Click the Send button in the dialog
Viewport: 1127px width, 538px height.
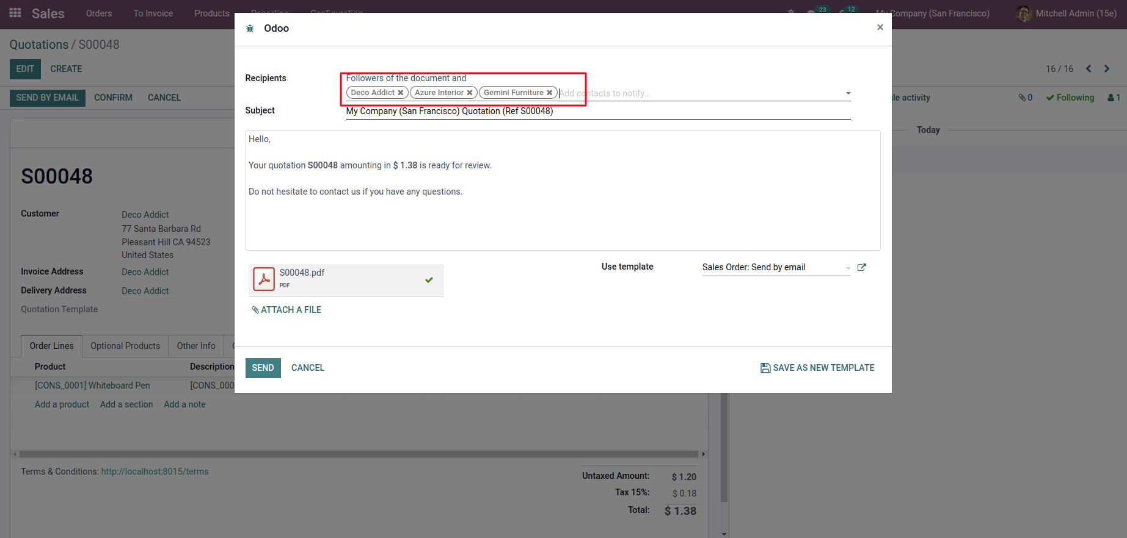point(263,368)
